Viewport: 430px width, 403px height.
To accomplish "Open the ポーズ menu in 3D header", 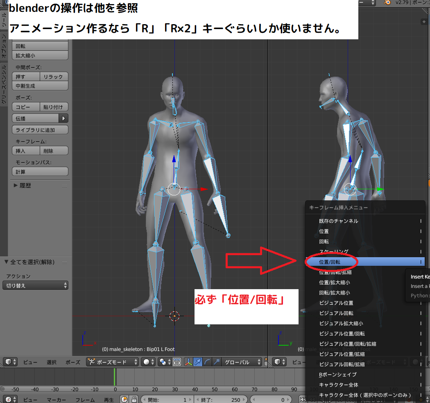I will pos(72,362).
